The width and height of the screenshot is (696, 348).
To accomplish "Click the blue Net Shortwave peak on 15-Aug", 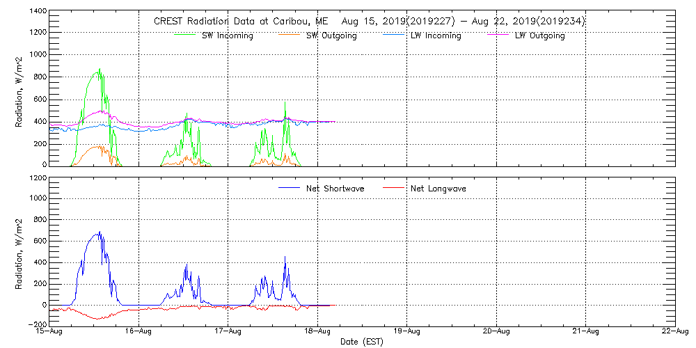I will tap(100, 233).
